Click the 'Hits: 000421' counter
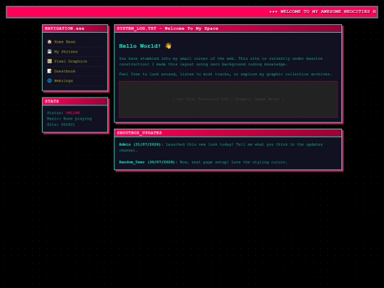Viewport: 384px width, 288px height. click(x=61, y=124)
